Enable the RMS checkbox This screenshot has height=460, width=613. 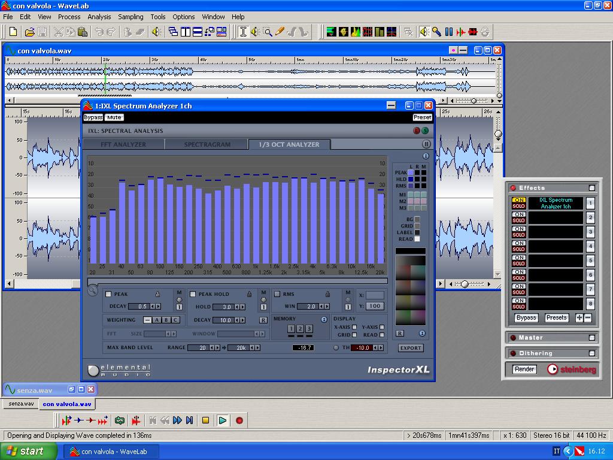pyautogui.click(x=277, y=294)
